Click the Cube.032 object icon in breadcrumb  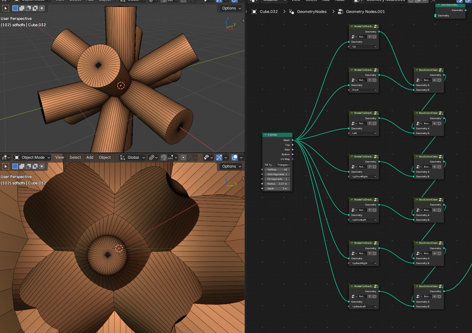coord(255,12)
